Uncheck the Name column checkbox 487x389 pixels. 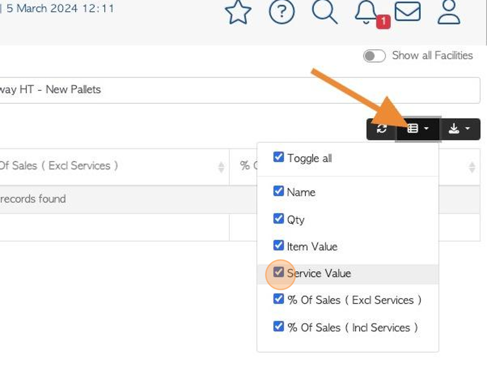click(x=278, y=191)
